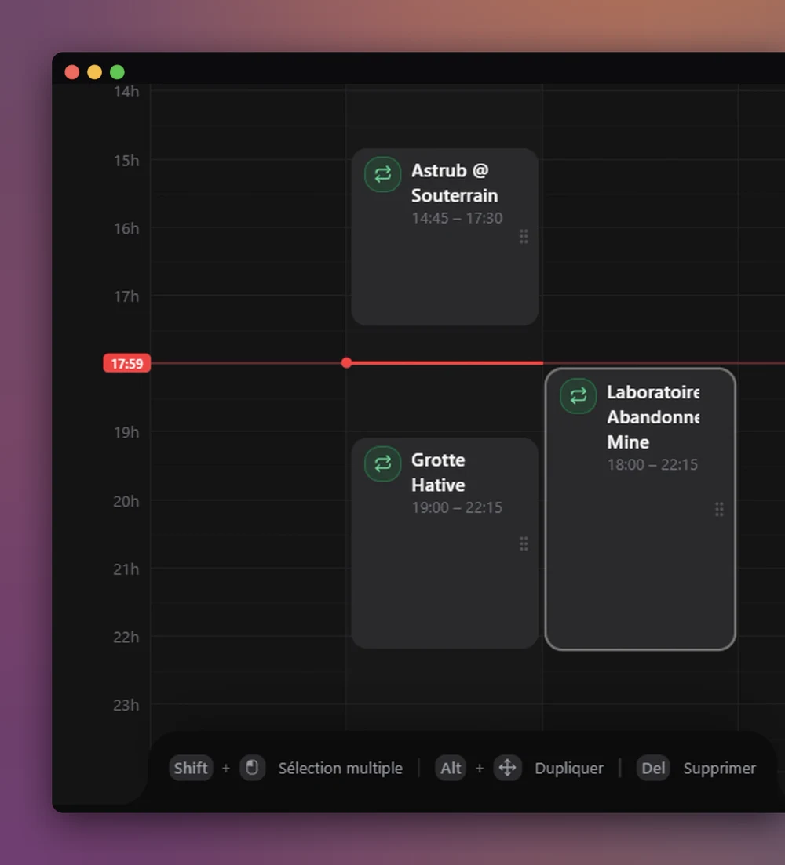Click the 21h hour label
This screenshot has height=865, width=785.
tap(126, 569)
